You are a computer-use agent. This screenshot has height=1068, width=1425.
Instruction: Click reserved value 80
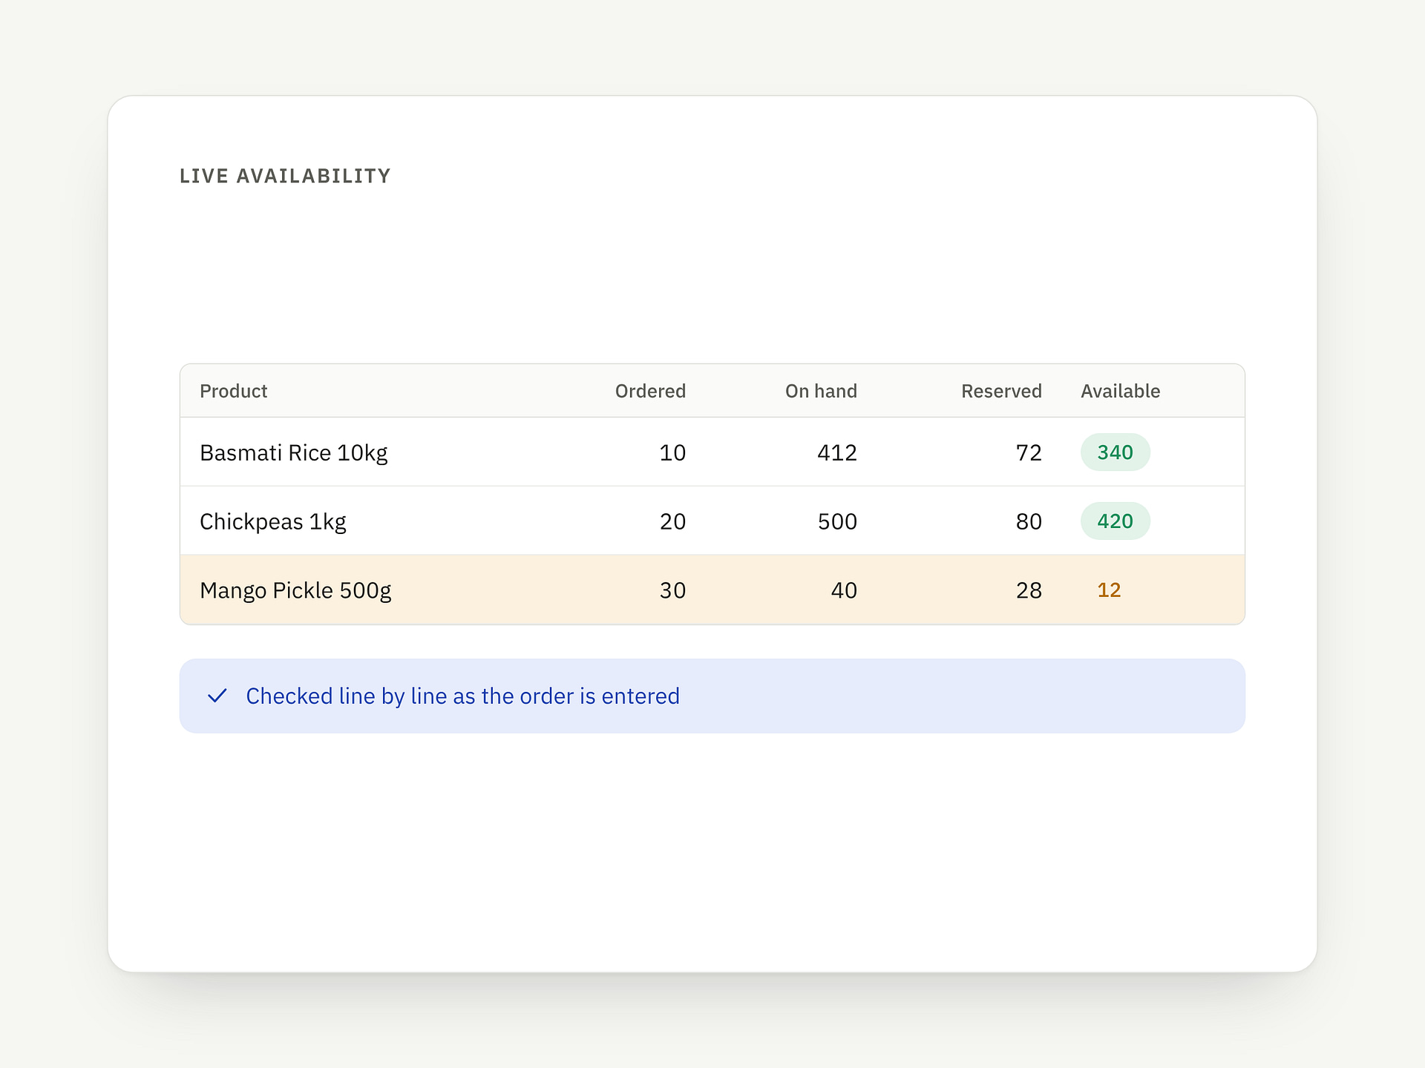coord(1029,521)
